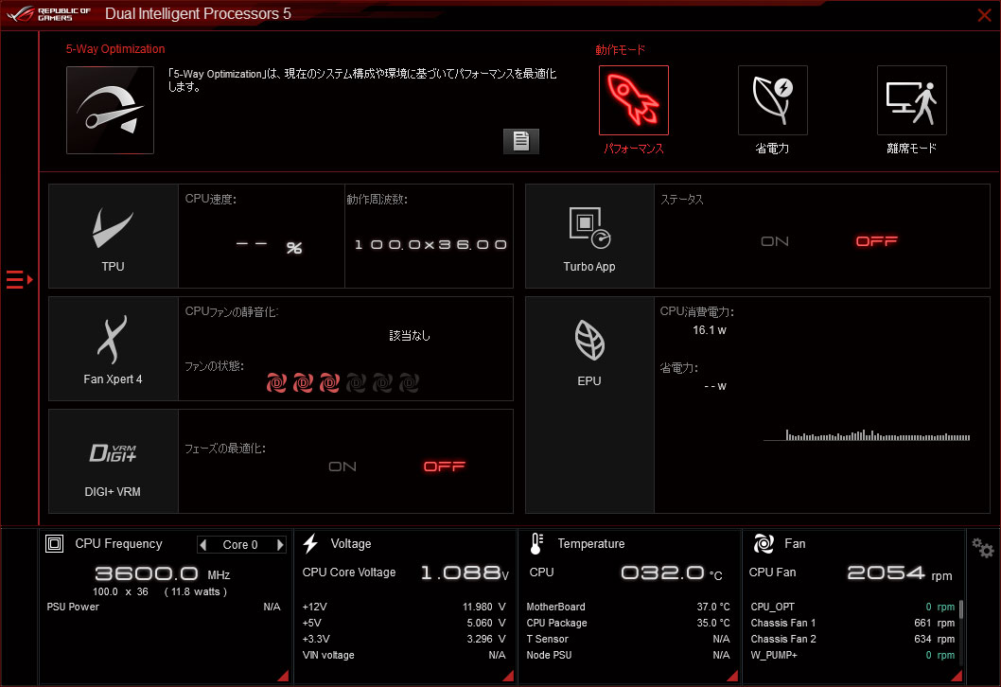Expand the Voltage panel corner
The image size is (1001, 687).
(x=508, y=676)
